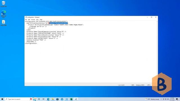
Task: Click the DeviceBasedLicensing property line
Action: (45, 35)
